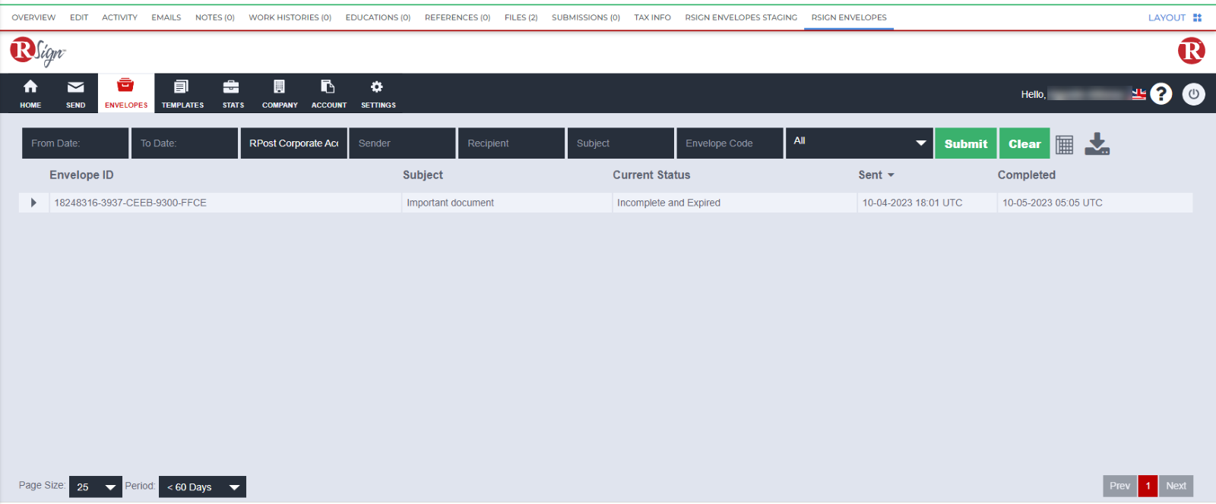Expand envelope row 18248316-3937-CEEB-9300-FFCE
Screen dimensions: 1216x504
(x=33, y=203)
